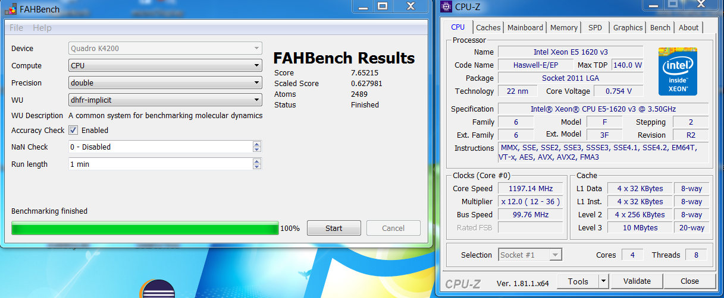Click the Intel Xeon logo badge

click(678, 71)
